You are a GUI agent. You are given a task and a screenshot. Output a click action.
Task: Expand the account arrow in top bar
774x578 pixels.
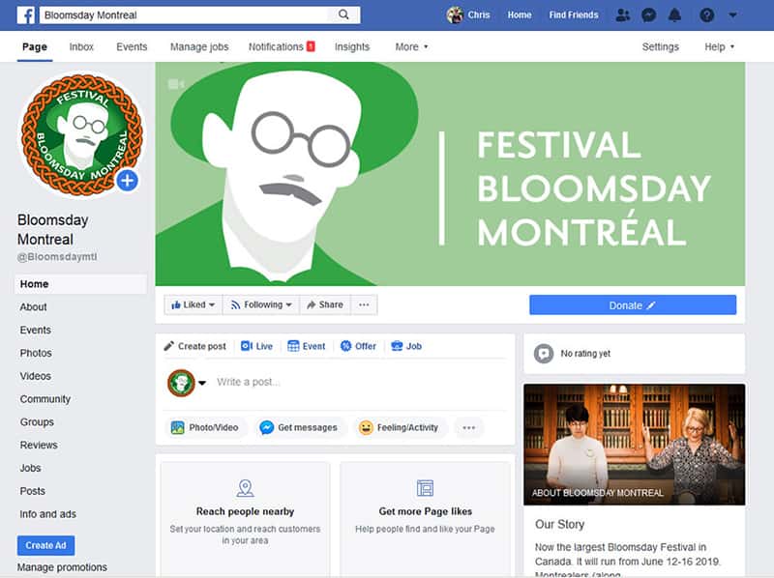(x=732, y=15)
